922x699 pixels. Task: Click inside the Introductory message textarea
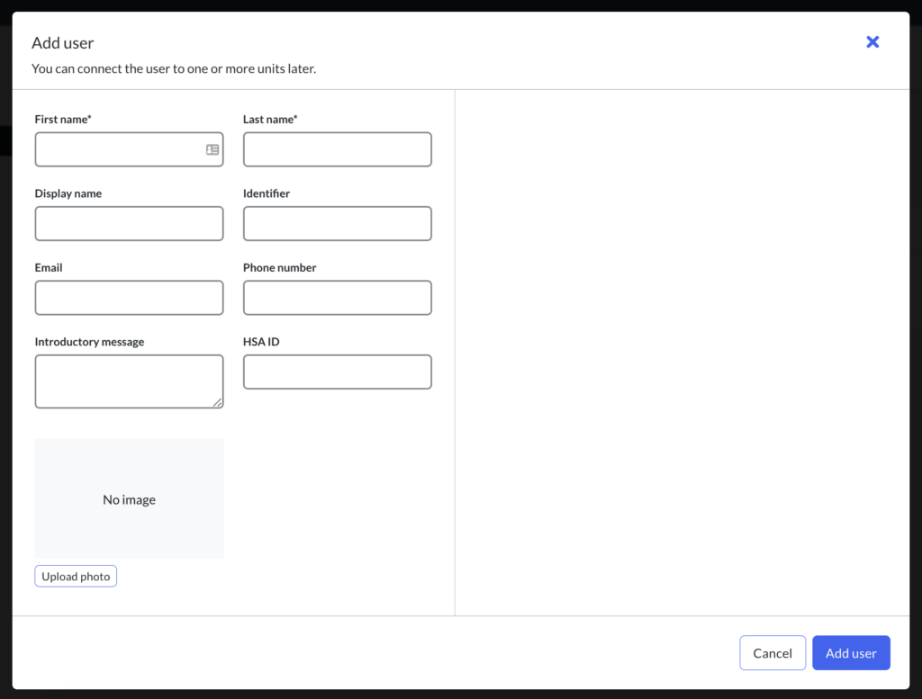coord(129,381)
